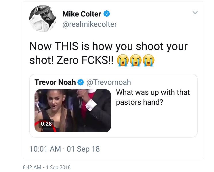Screen dimensions: 214x172
Task: Click the 0:28 duration badge on the video
Action: click(46, 124)
